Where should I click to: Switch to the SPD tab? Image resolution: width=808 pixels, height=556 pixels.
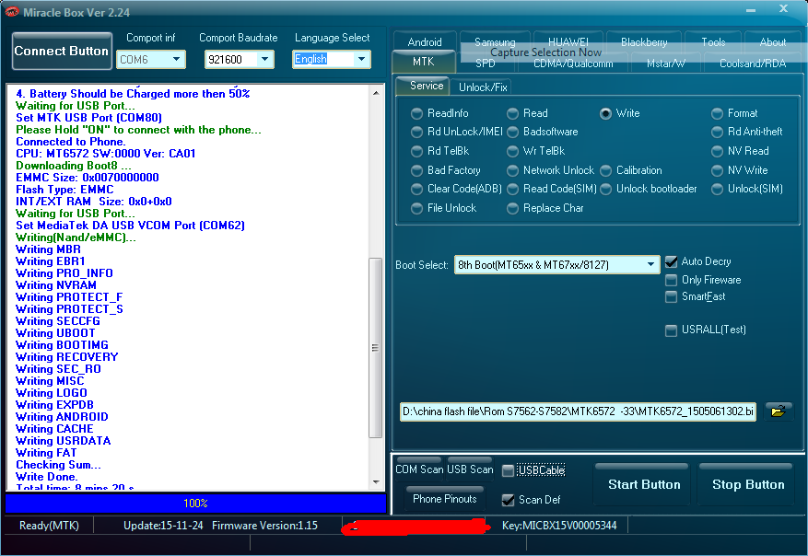point(485,64)
